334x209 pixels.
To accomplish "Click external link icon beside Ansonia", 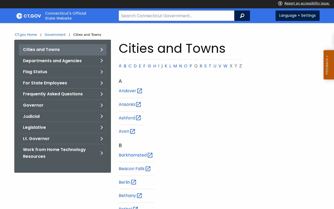I will point(138,104).
